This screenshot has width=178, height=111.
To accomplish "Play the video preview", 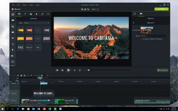I will tap(69, 70).
